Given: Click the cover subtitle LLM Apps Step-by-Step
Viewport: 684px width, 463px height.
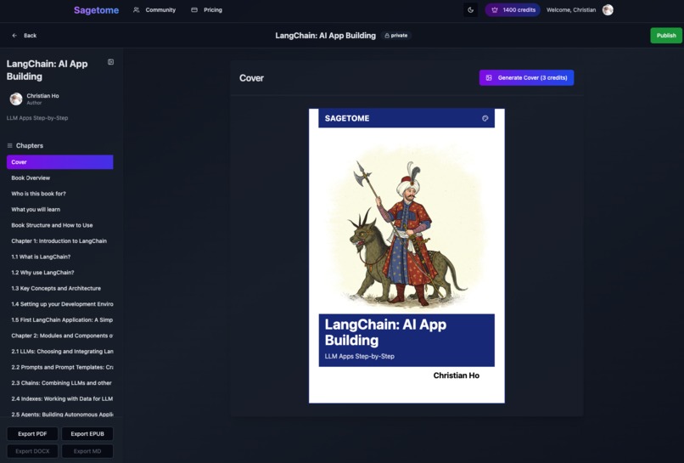Looking at the screenshot, I should pos(360,357).
